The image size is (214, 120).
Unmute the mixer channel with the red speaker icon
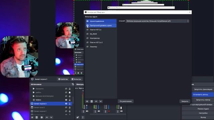(x=109, y=111)
